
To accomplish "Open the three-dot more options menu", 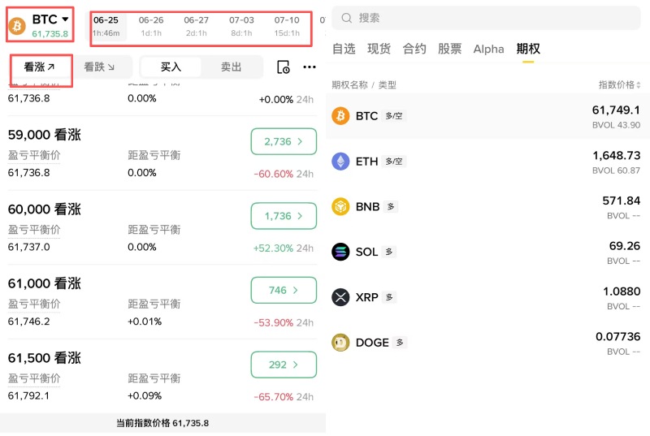I will point(310,67).
